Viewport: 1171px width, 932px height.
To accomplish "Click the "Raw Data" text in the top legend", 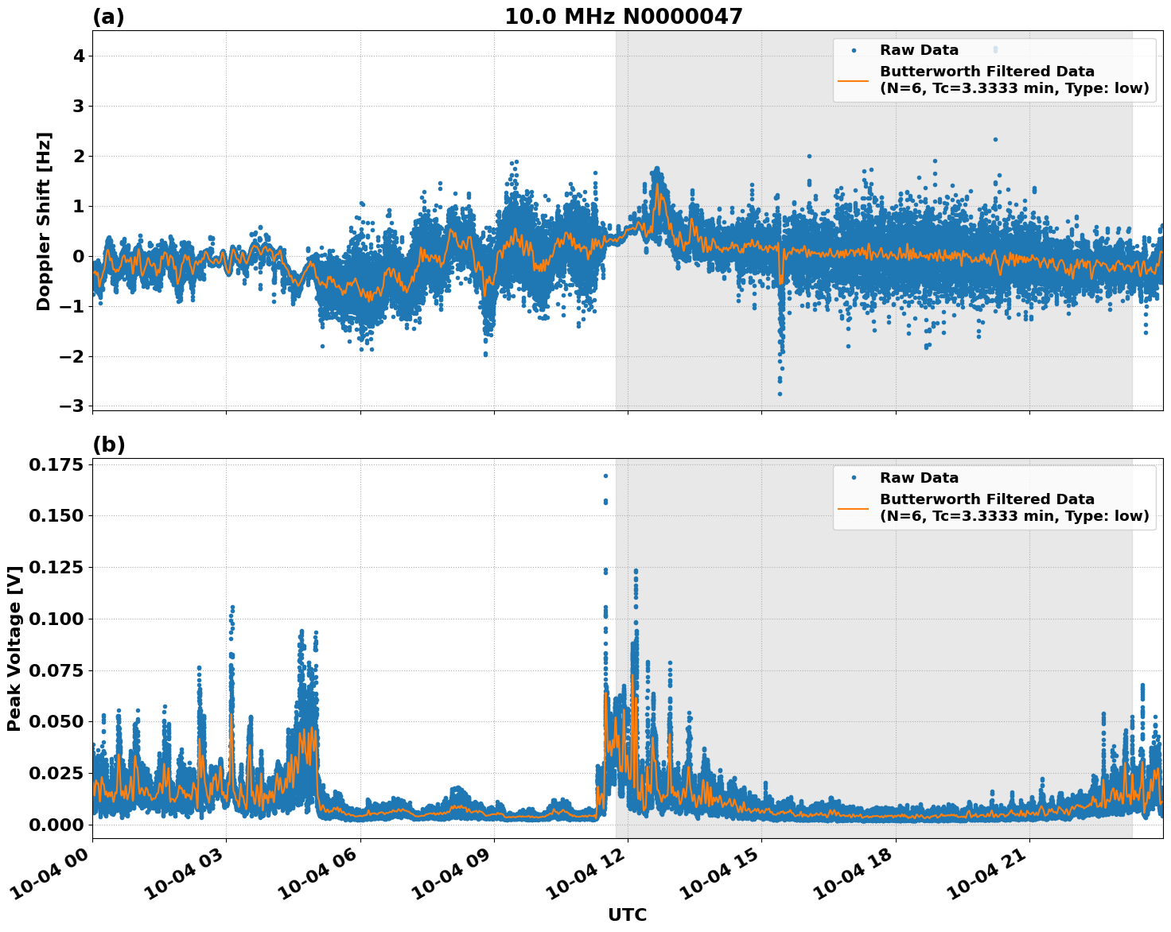I will coord(919,50).
